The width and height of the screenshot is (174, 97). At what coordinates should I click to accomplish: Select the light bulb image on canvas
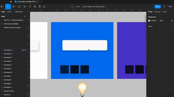click(82, 90)
